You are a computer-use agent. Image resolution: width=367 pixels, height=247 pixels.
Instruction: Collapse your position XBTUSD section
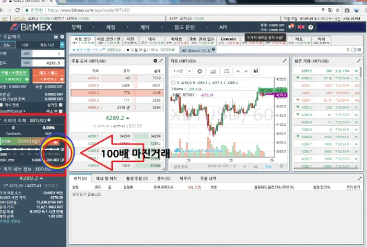click(25, 120)
